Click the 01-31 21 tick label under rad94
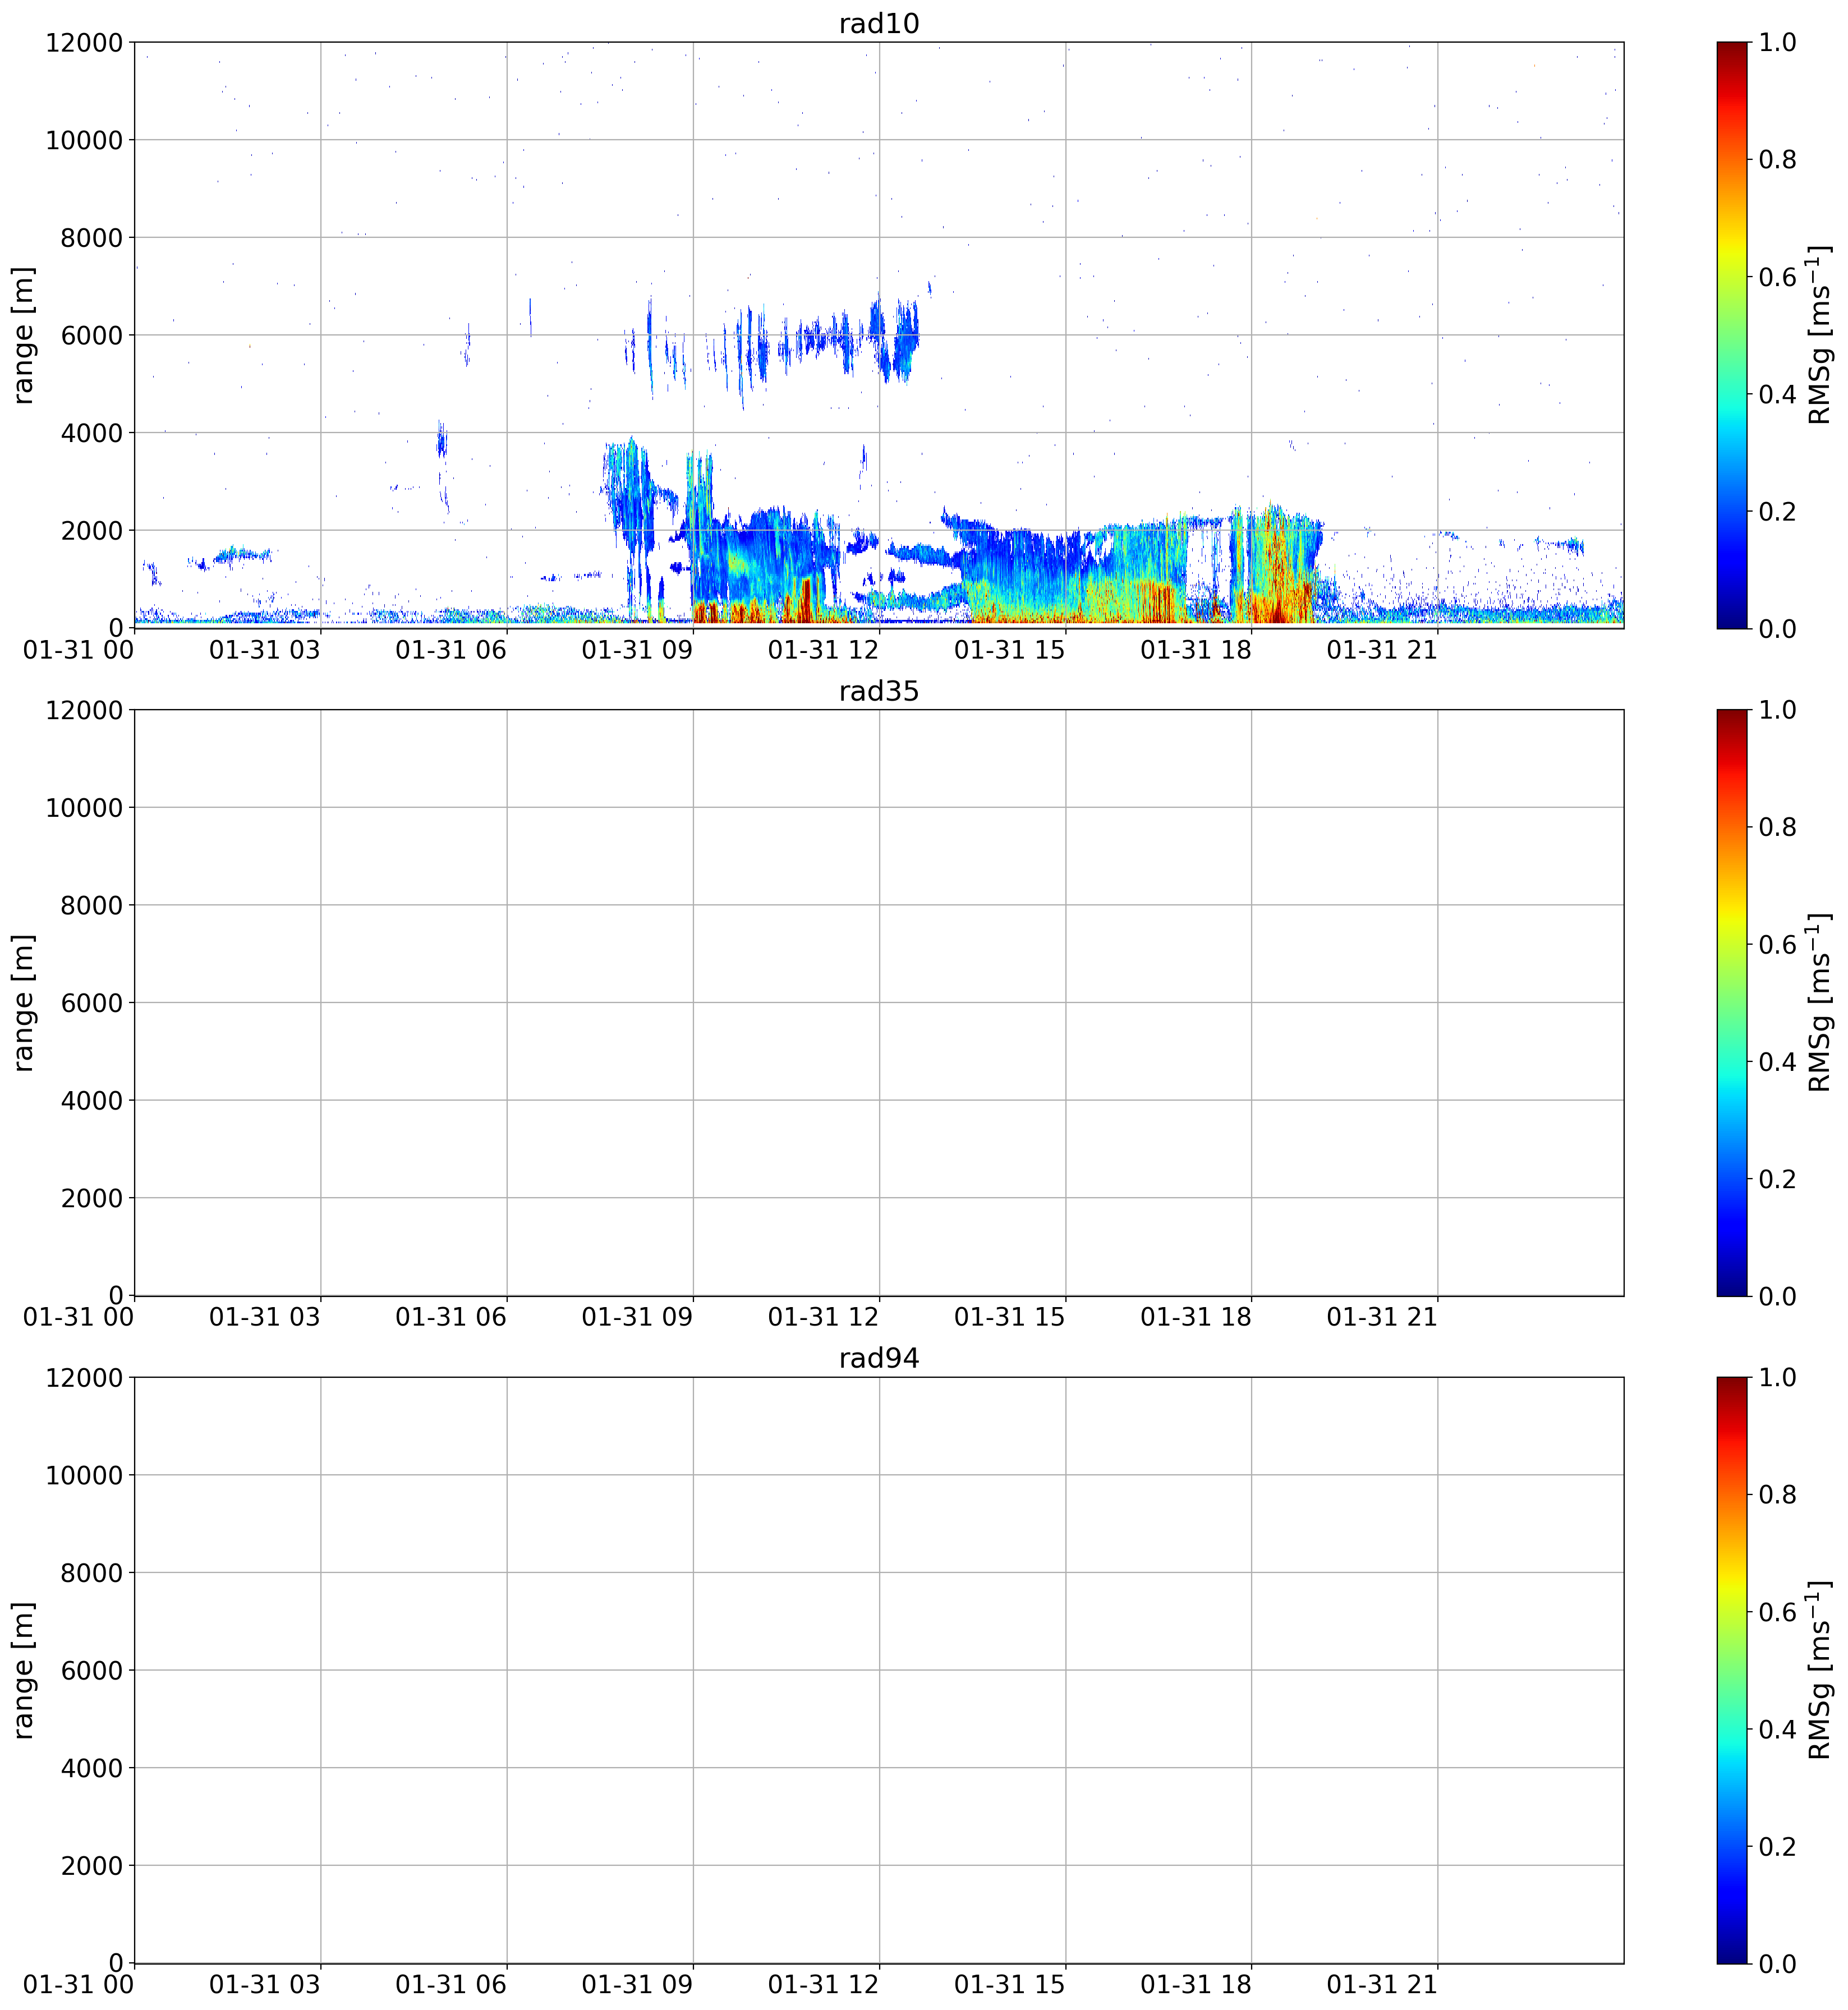The image size is (1848, 2010). [x=1382, y=1985]
